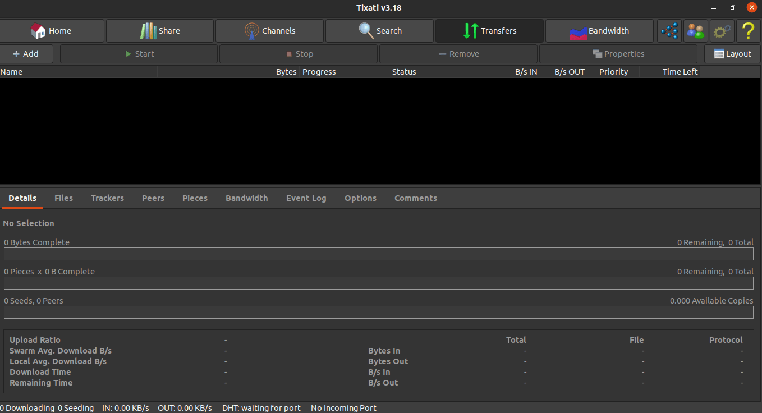Minimize the Tixati window
Viewport: 762px width, 413px height.
713,8
